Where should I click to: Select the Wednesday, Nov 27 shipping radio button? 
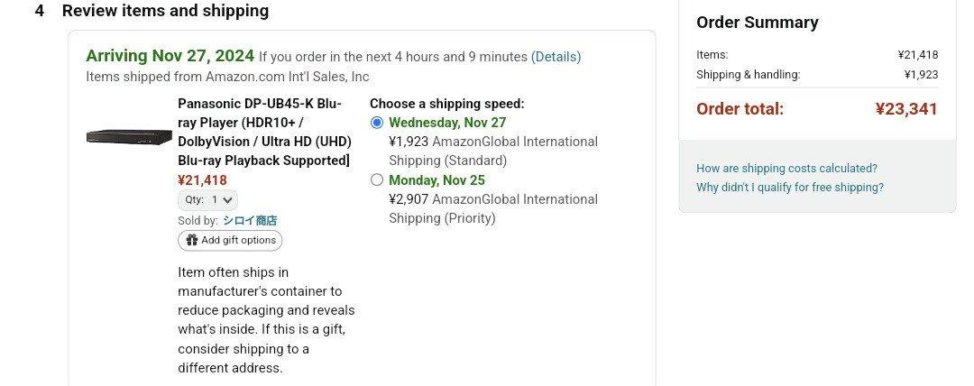[377, 123]
